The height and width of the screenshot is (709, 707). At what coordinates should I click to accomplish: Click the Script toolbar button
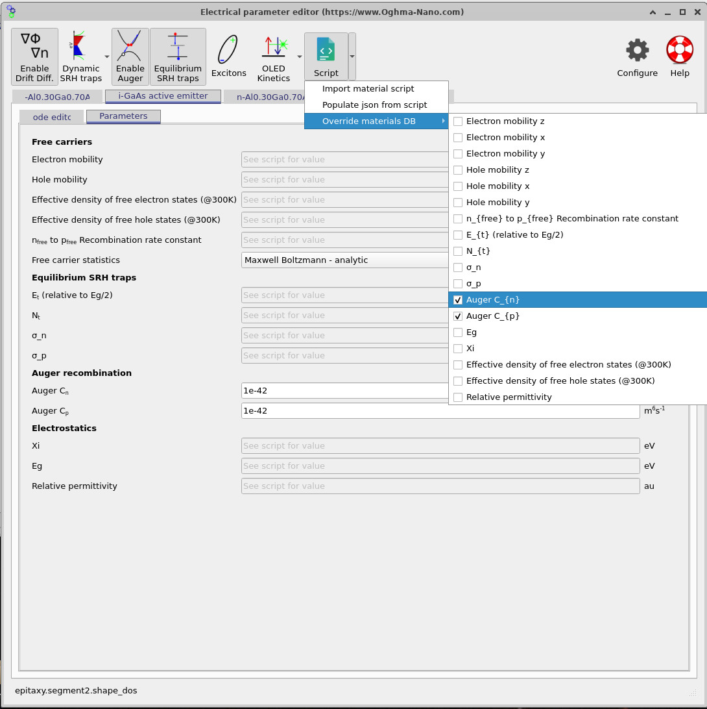tap(326, 56)
